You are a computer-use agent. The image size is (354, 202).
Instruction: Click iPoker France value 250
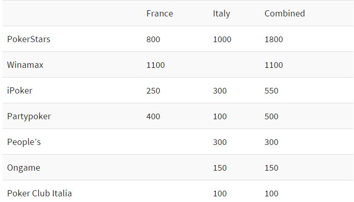153,91
